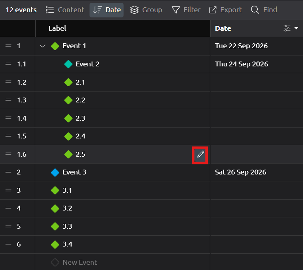Open the Group options
Viewport: 303px width, 270px height.
[x=146, y=10]
